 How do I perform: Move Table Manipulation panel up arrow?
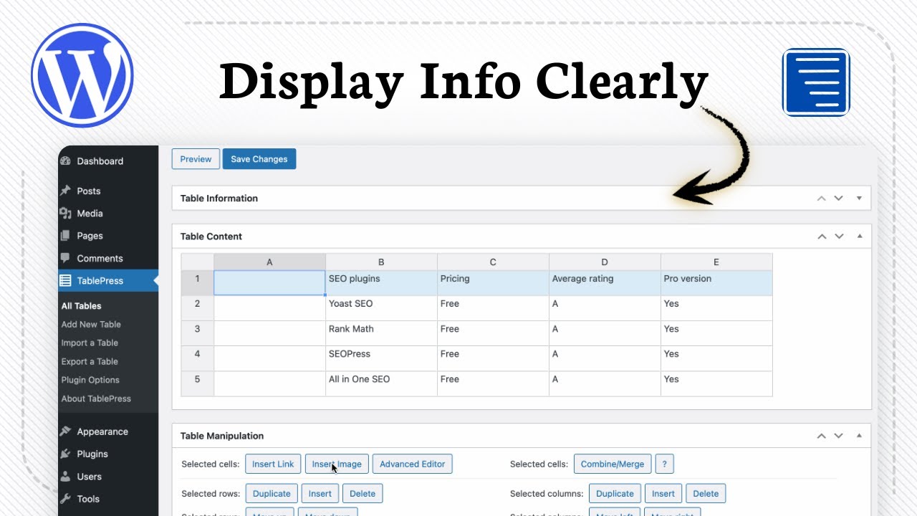[822, 436]
